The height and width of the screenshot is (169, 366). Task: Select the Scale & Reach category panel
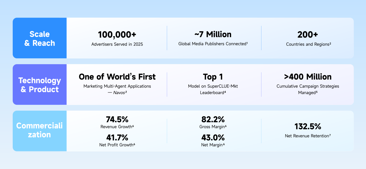click(40, 38)
